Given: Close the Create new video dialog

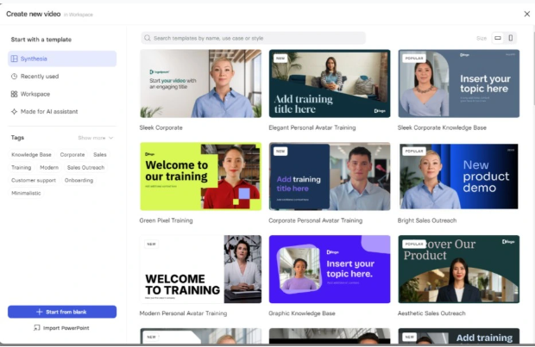Looking at the screenshot, I should [527, 14].
